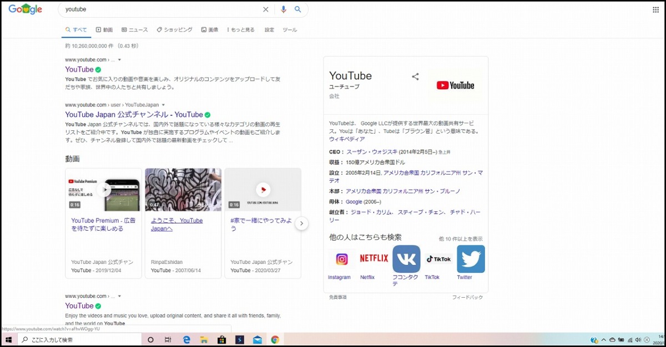
Task: Click the YouTube logo in the knowledge panel
Action: 456,85
